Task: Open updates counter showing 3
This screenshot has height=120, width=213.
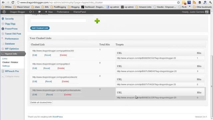Action: [x=31, y=12]
